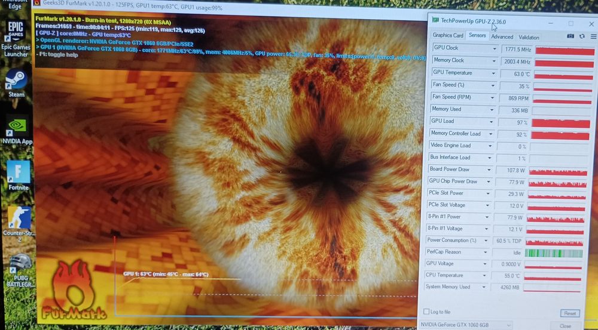Expand the System Memory Used dropdown
Image resolution: width=598 pixels, height=330 pixels.
point(484,287)
